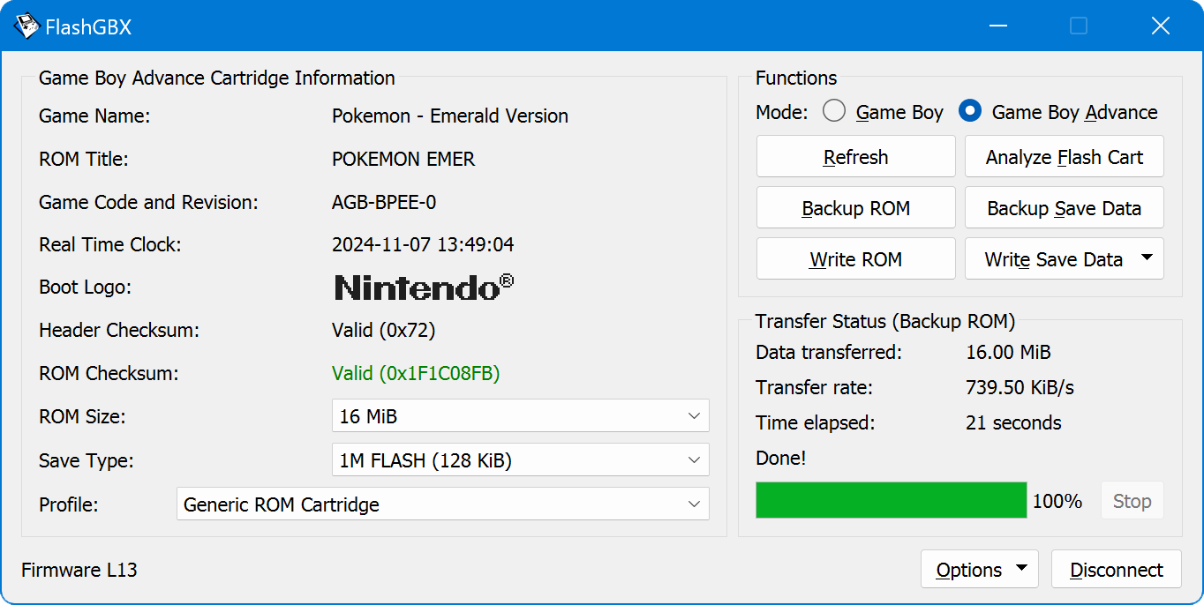Maximize the FlashGBX window
The width and height of the screenshot is (1204, 605).
(x=1079, y=26)
